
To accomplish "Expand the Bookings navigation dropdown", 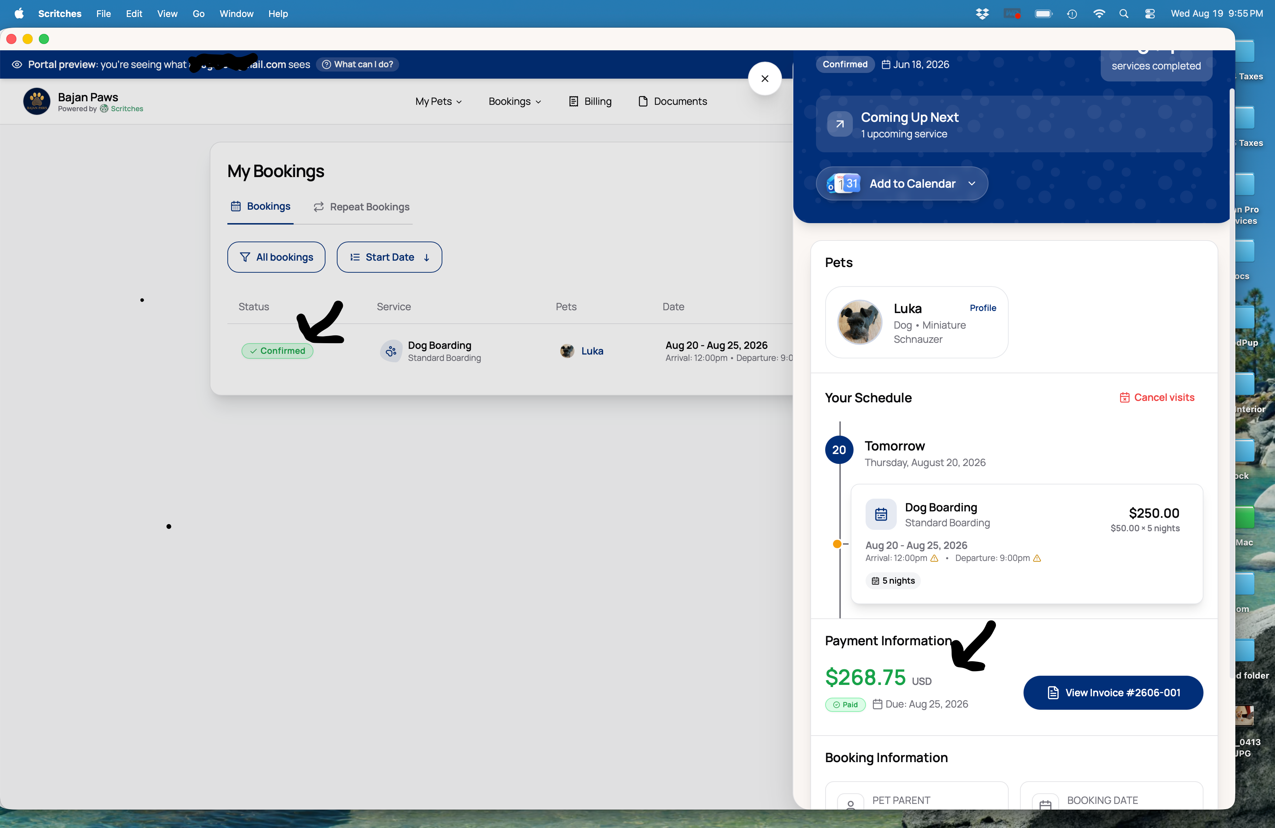I will point(515,101).
